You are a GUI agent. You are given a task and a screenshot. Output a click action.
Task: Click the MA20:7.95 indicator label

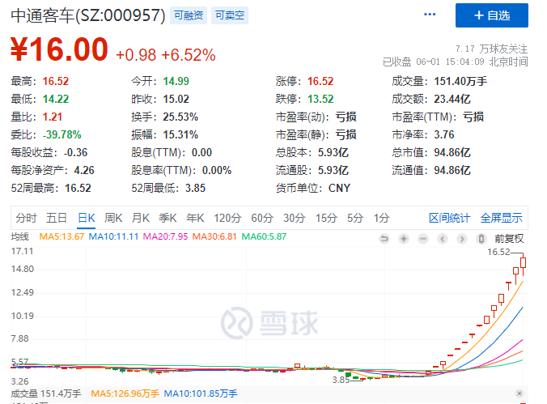point(165,236)
